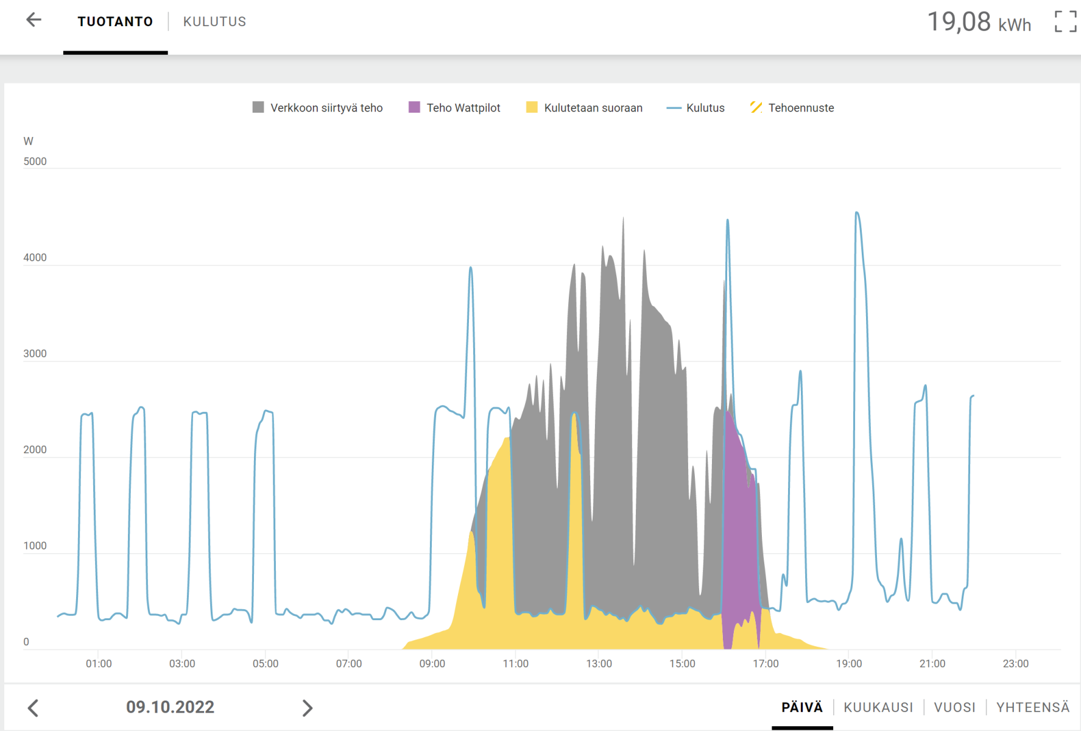Click the blue Kulutus line legend marker
Viewport: 1081px width, 731px height.
tap(674, 108)
